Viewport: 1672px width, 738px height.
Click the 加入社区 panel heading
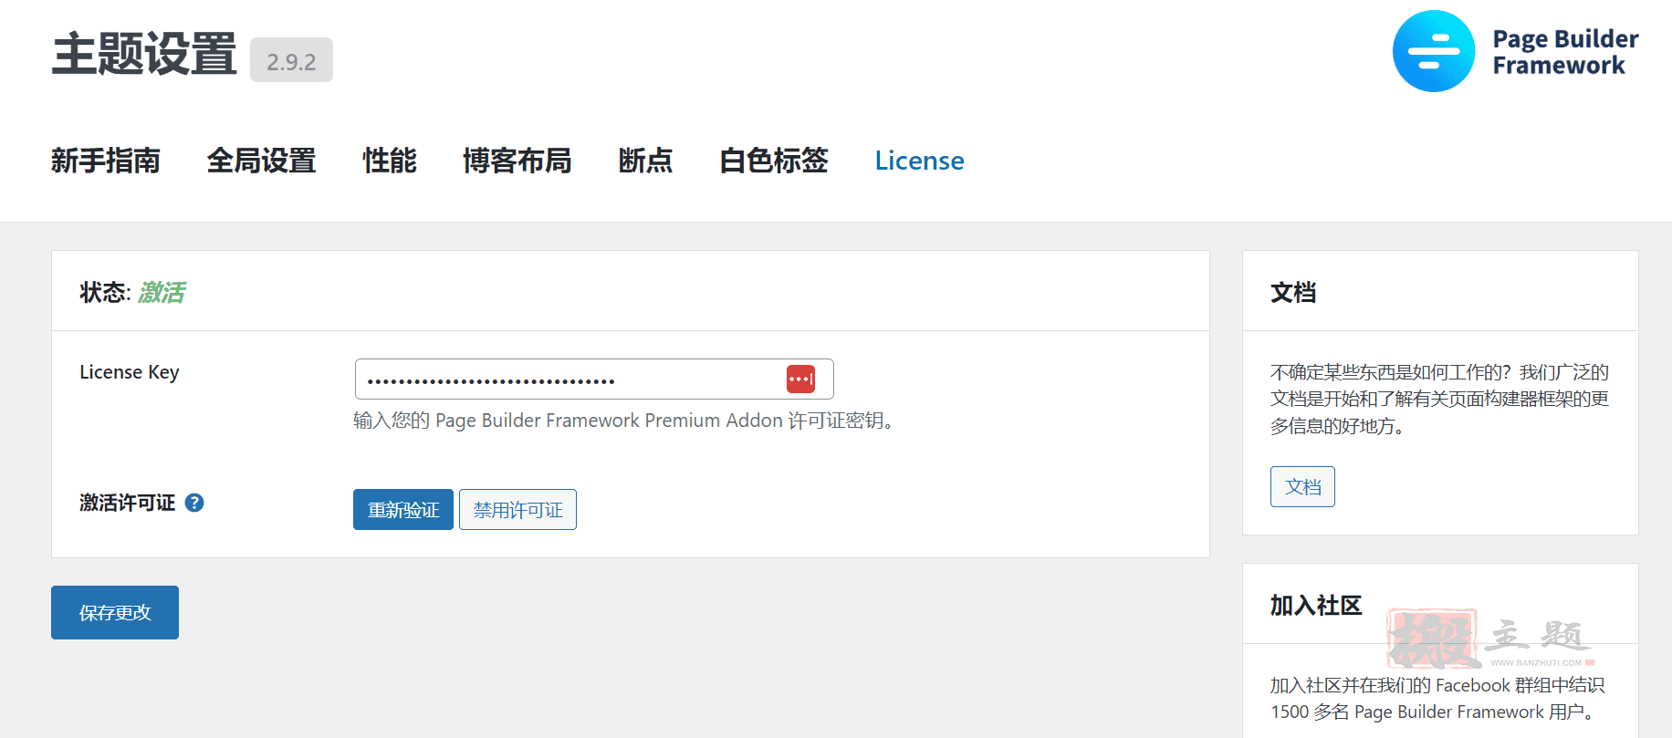1316,605
